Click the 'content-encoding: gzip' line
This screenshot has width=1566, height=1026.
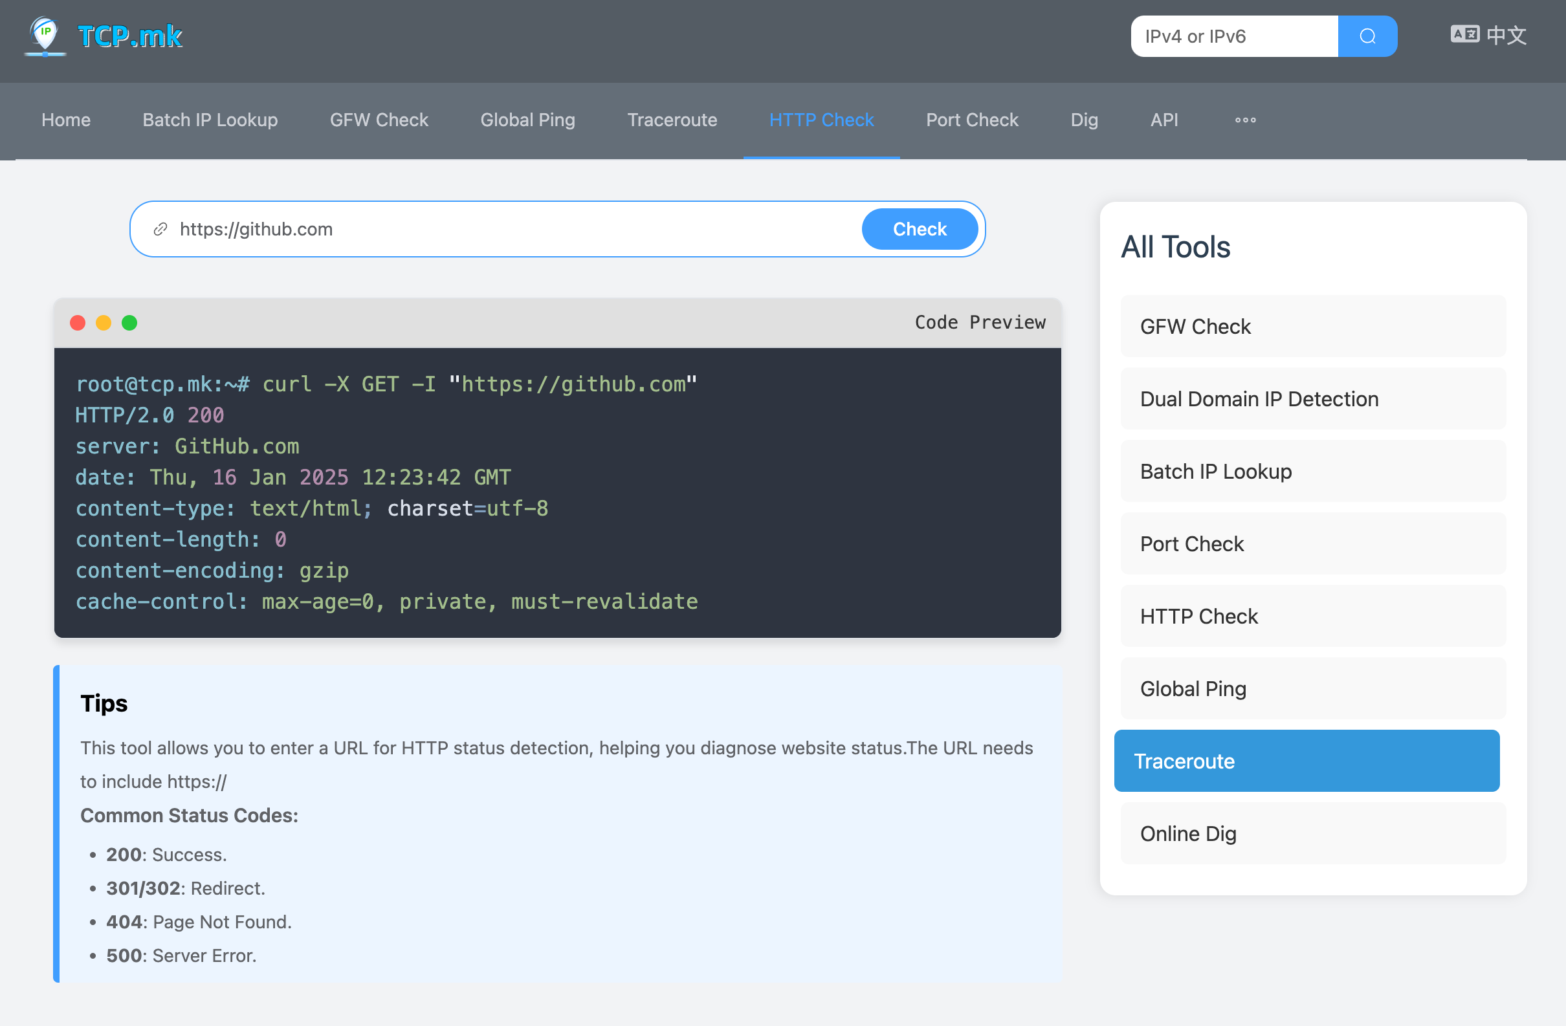click(212, 570)
